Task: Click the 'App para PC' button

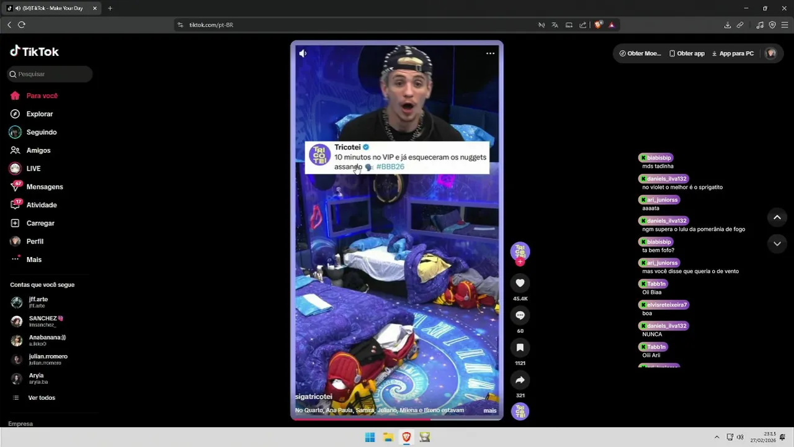Action: (733, 53)
